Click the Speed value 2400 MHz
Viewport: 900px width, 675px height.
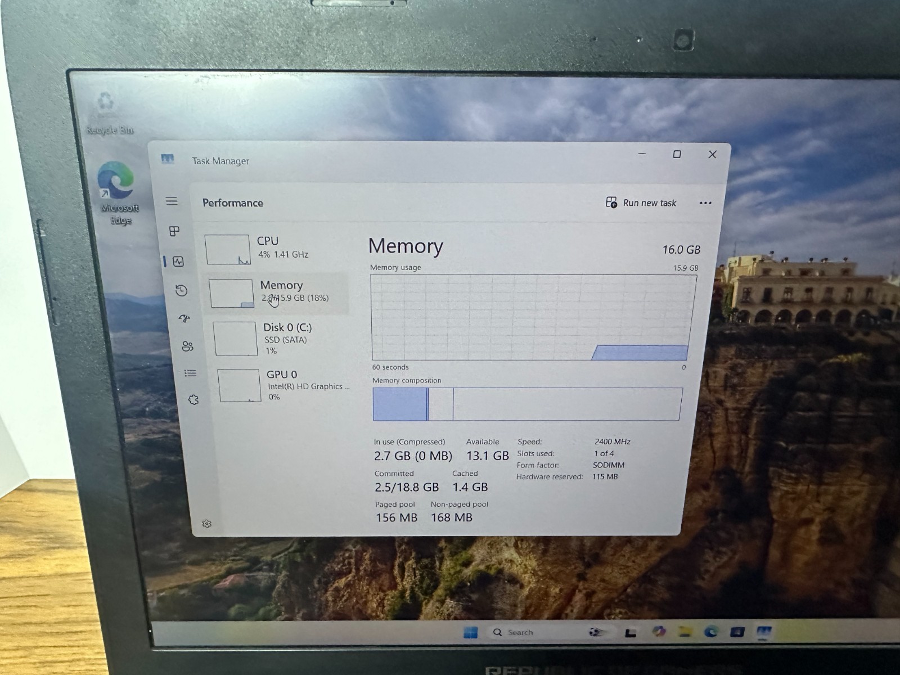coord(612,442)
